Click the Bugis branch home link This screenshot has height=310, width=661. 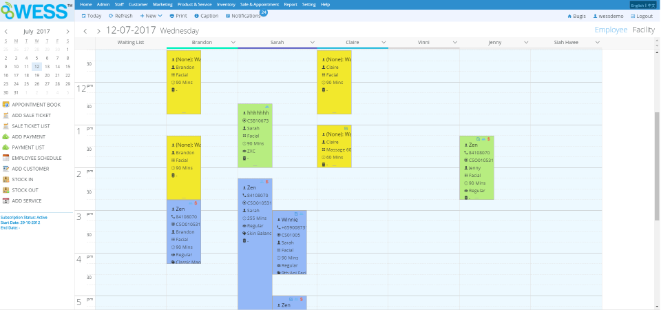576,16
